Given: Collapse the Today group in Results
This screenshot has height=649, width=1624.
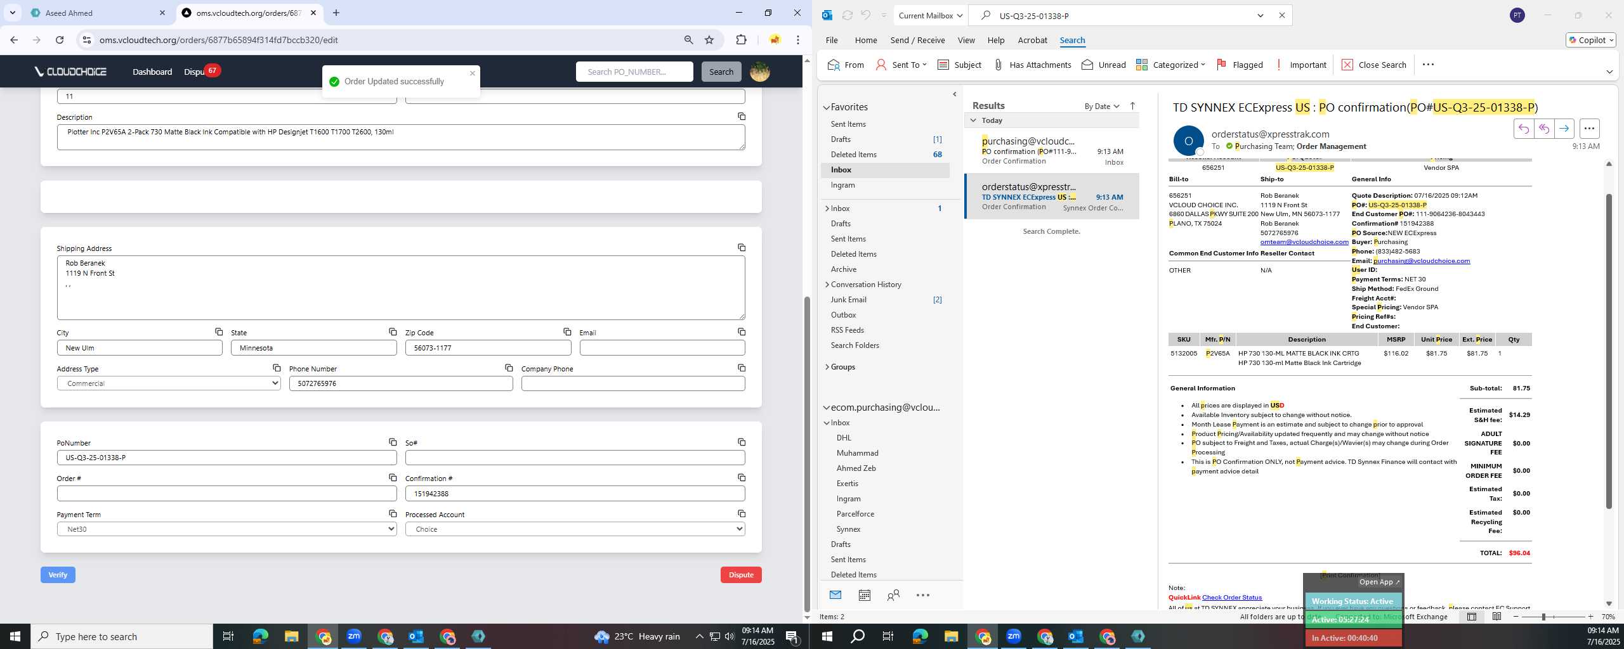Looking at the screenshot, I should 973,120.
